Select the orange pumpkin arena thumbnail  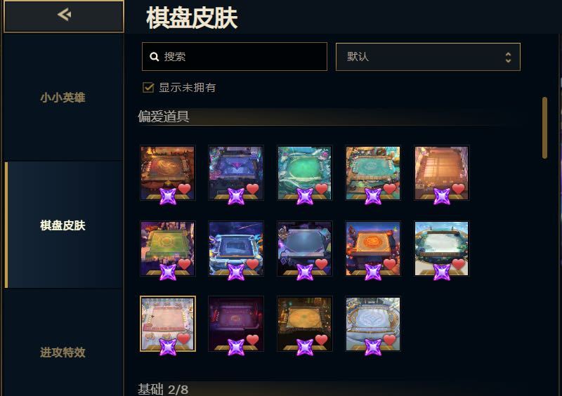[373, 249]
